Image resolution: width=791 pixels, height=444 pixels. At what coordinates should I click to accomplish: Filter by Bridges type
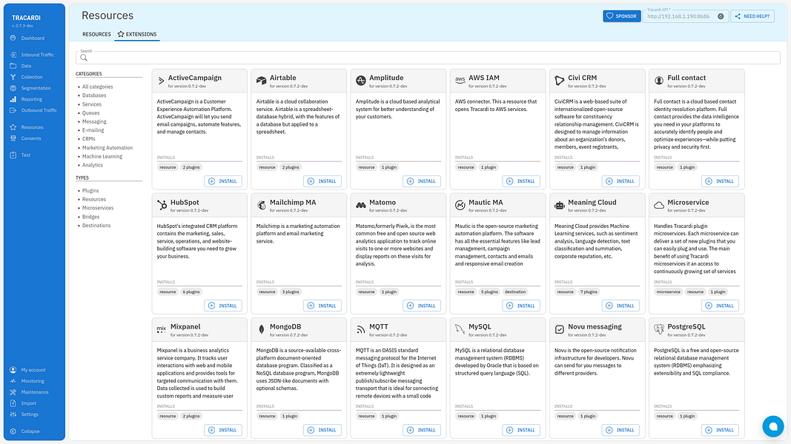coord(90,217)
